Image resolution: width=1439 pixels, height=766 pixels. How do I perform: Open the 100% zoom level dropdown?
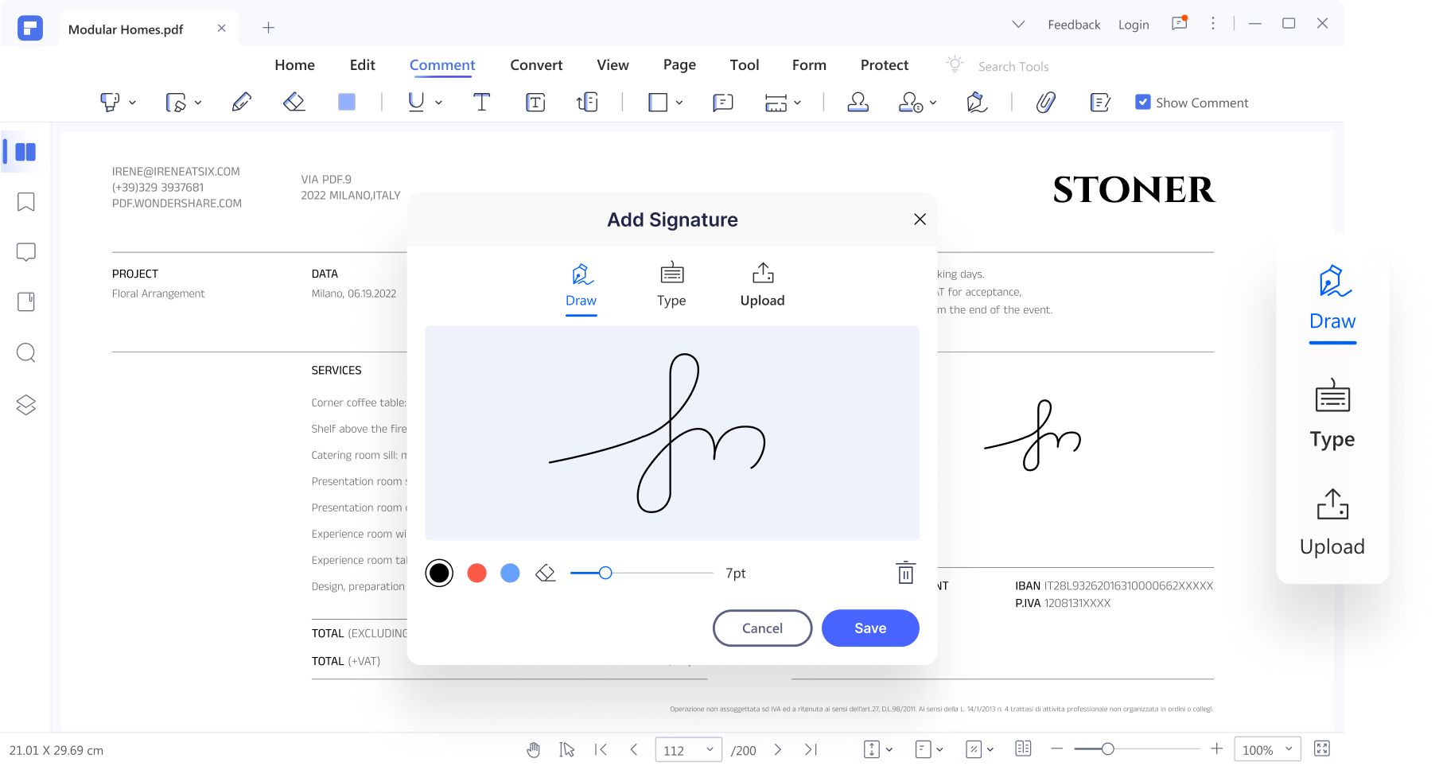[x=1288, y=749]
